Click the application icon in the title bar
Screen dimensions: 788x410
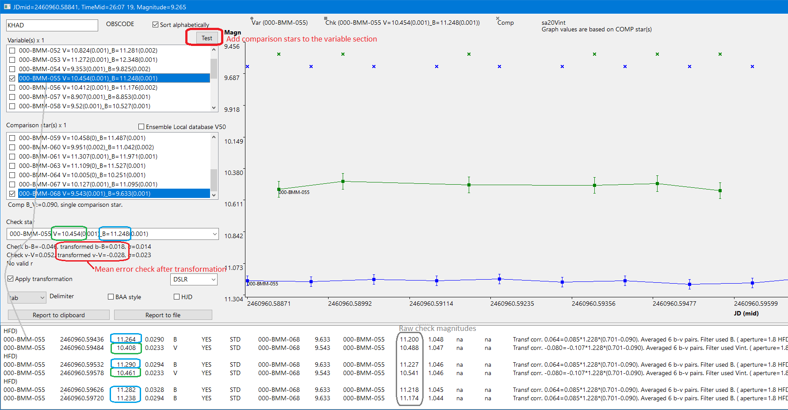(7, 7)
